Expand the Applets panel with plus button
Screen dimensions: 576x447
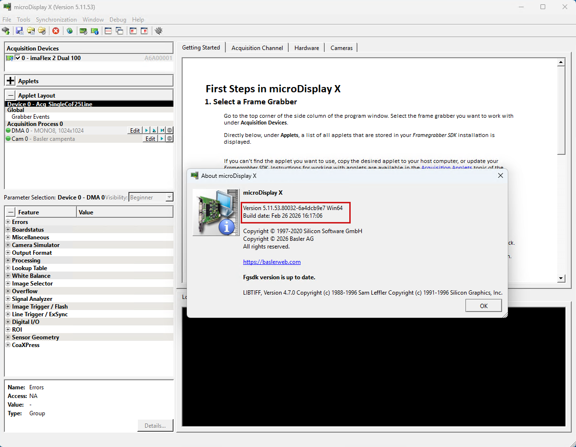point(11,81)
